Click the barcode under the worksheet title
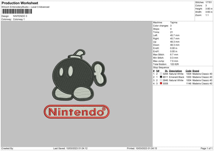 (x=17, y=11)
